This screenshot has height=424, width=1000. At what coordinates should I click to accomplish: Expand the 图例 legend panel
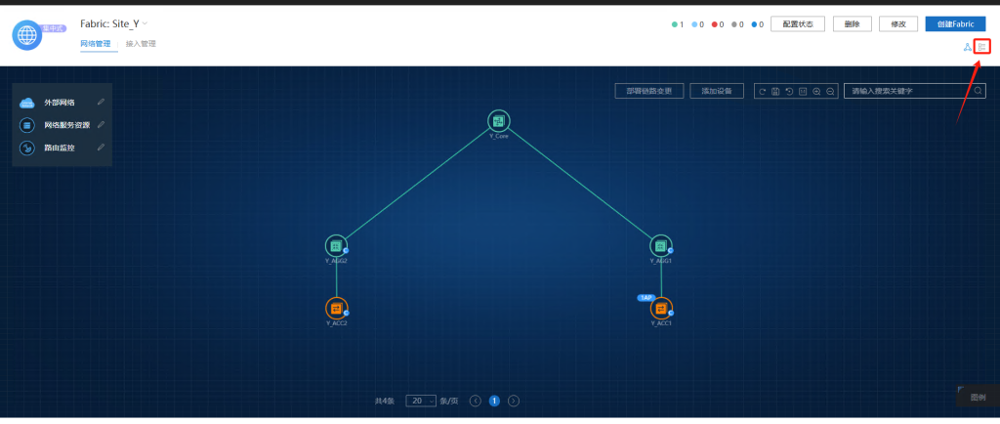pos(977,398)
